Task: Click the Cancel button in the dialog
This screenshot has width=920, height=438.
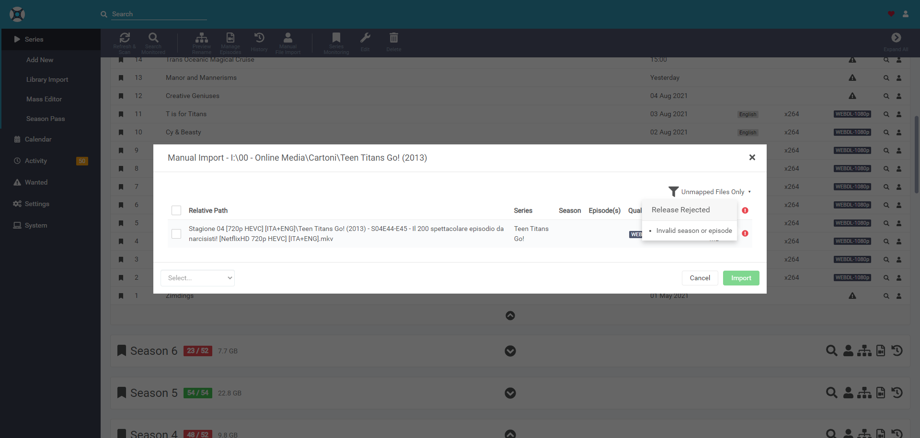Action: (x=700, y=278)
